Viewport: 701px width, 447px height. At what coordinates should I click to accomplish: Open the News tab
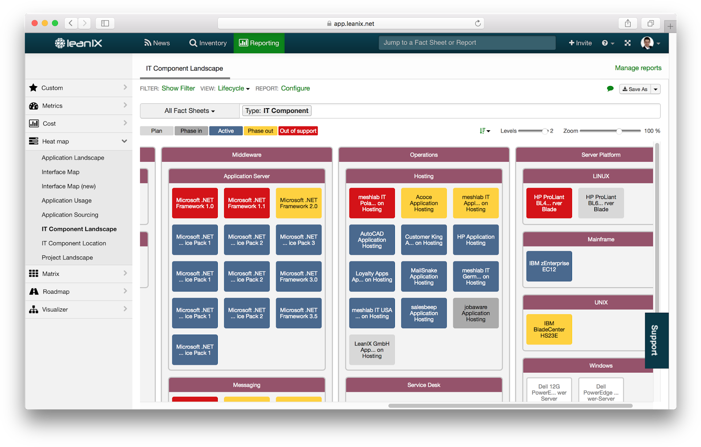[157, 43]
